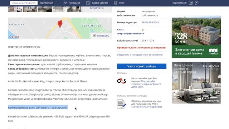Screen dimensions: 229x129
Task: Click the Anda üürile pikemaks ajaks sentence
Action: coord(48,81)
